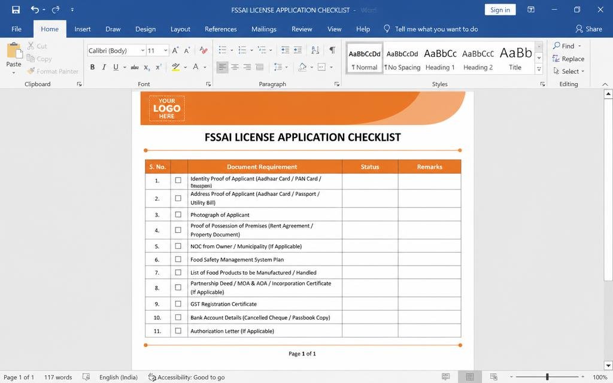This screenshot has height=383, width=613.
Task: Open bullets library dropdown arrow
Action: click(x=232, y=50)
